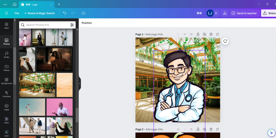Edit the design title 醫療
The image size is (276, 138).
point(199,13)
